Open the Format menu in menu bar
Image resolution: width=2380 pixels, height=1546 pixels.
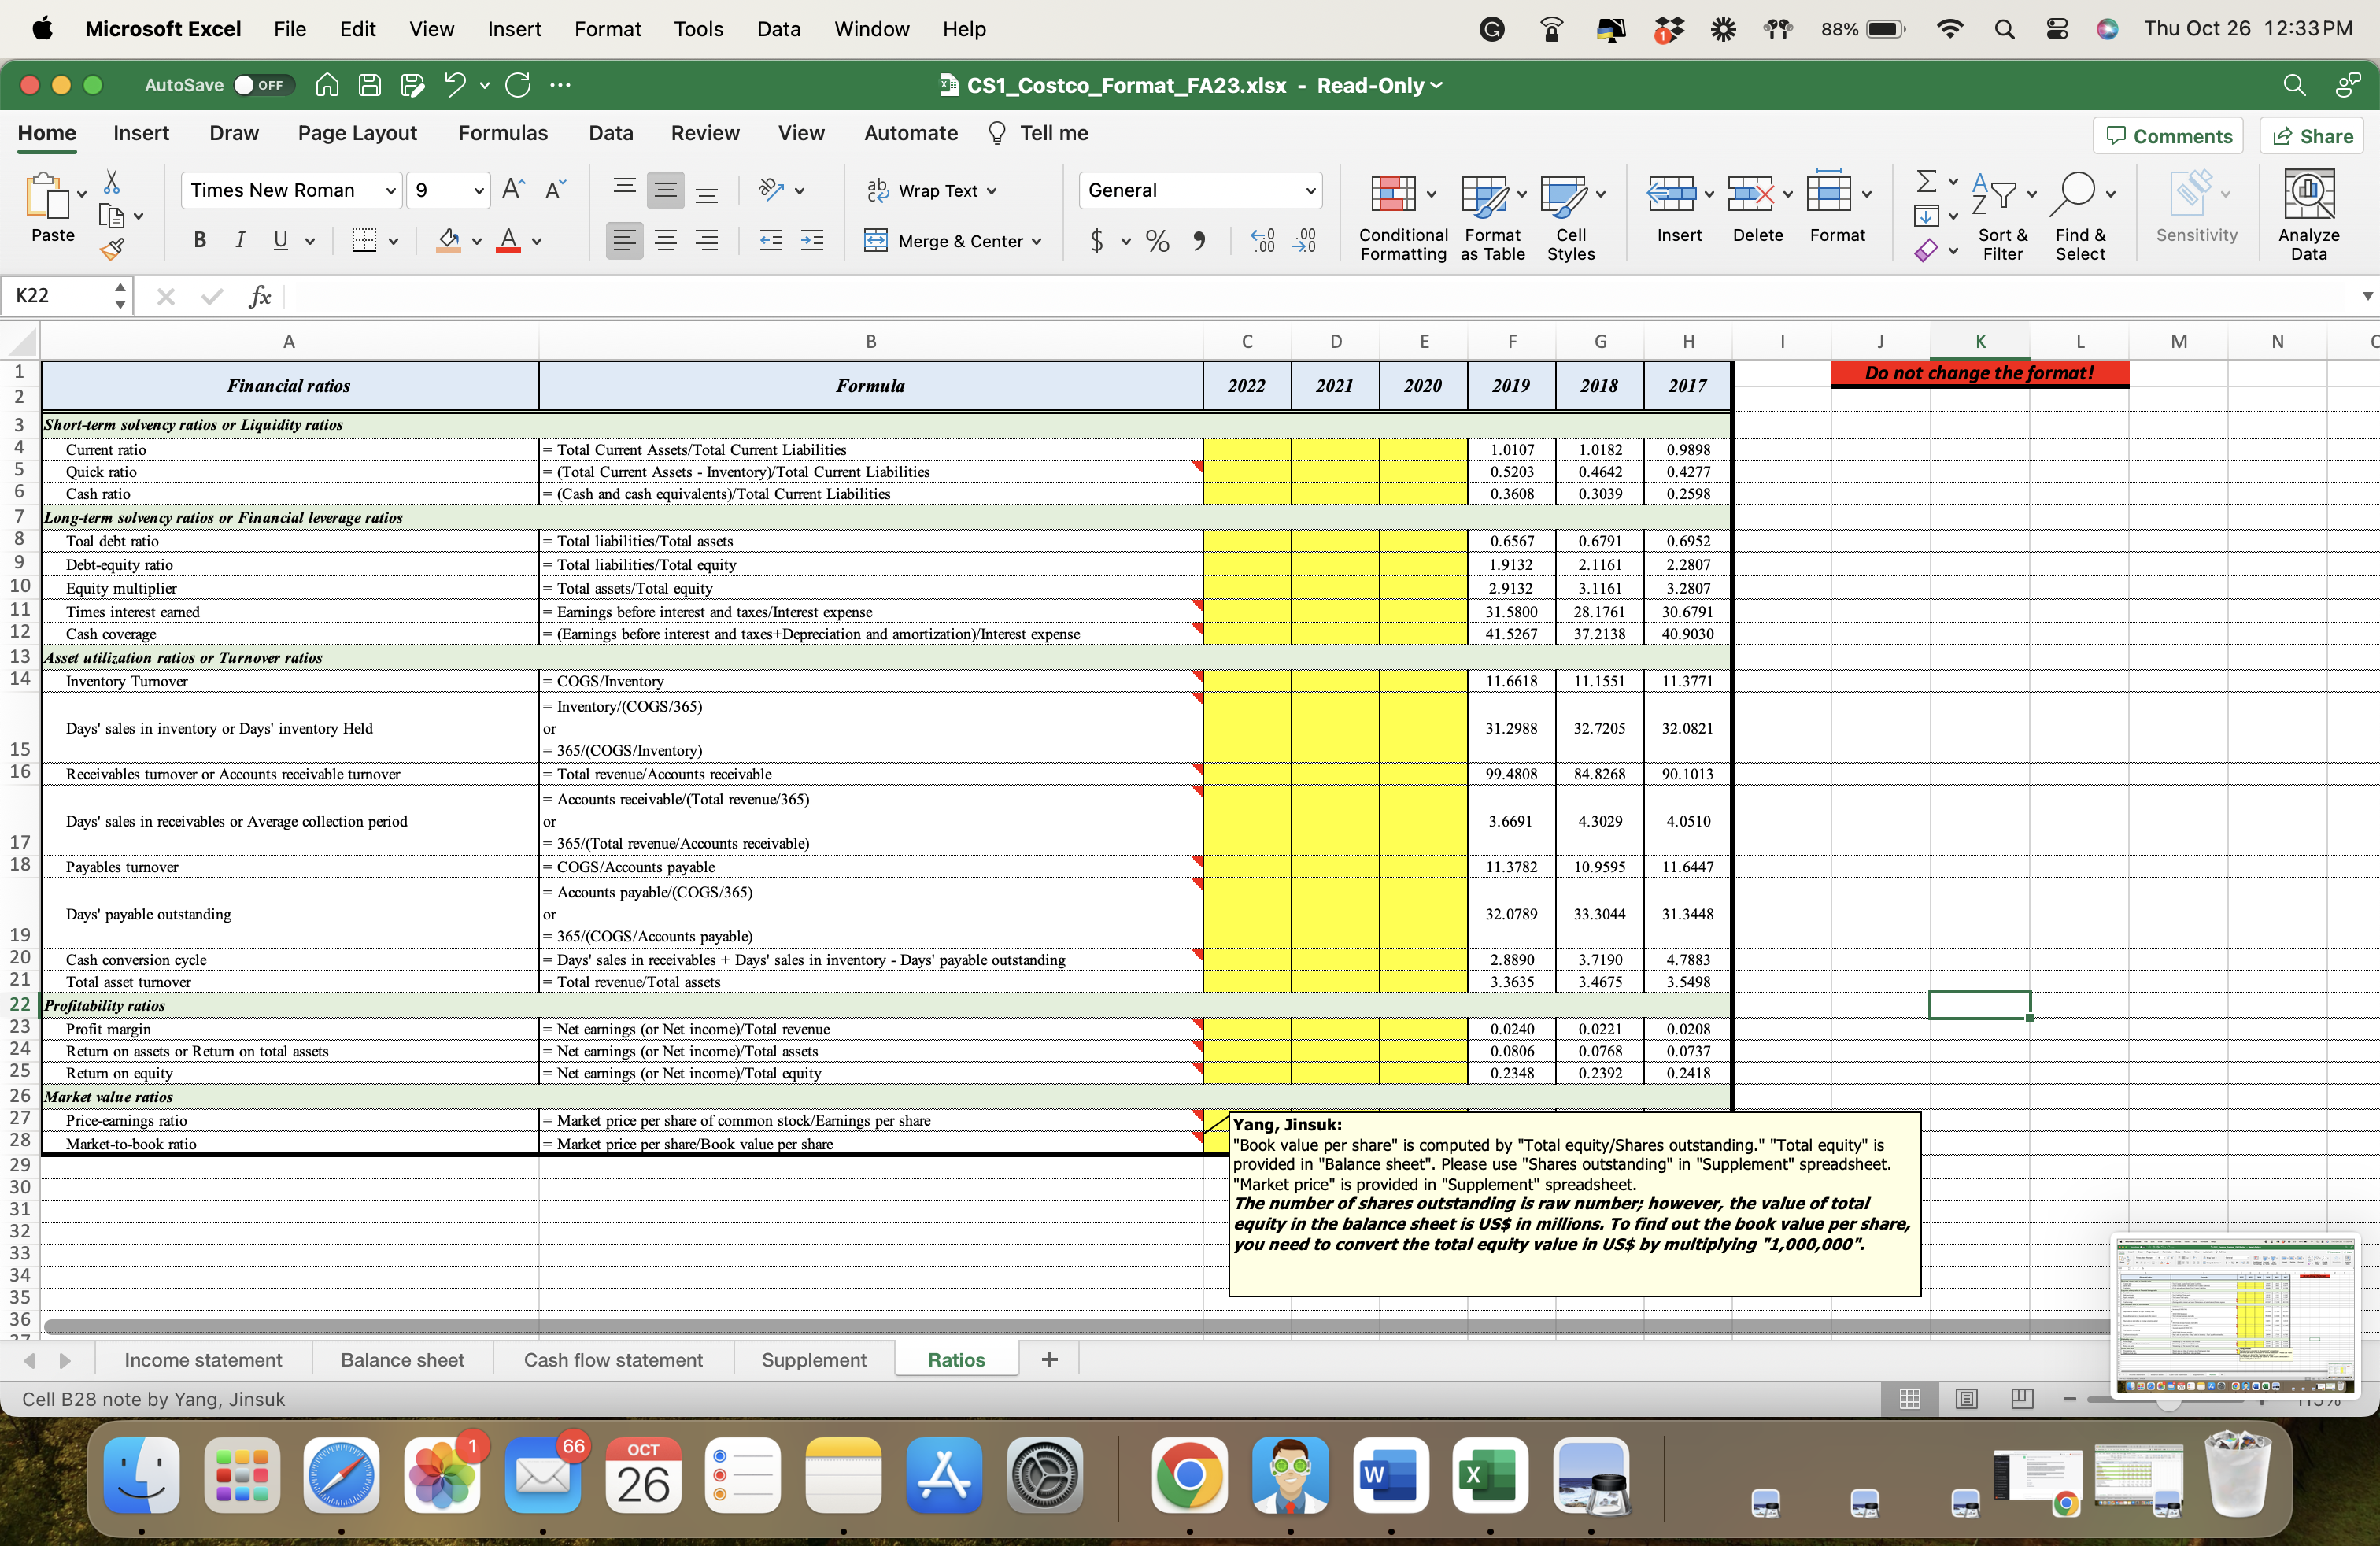coord(607,29)
